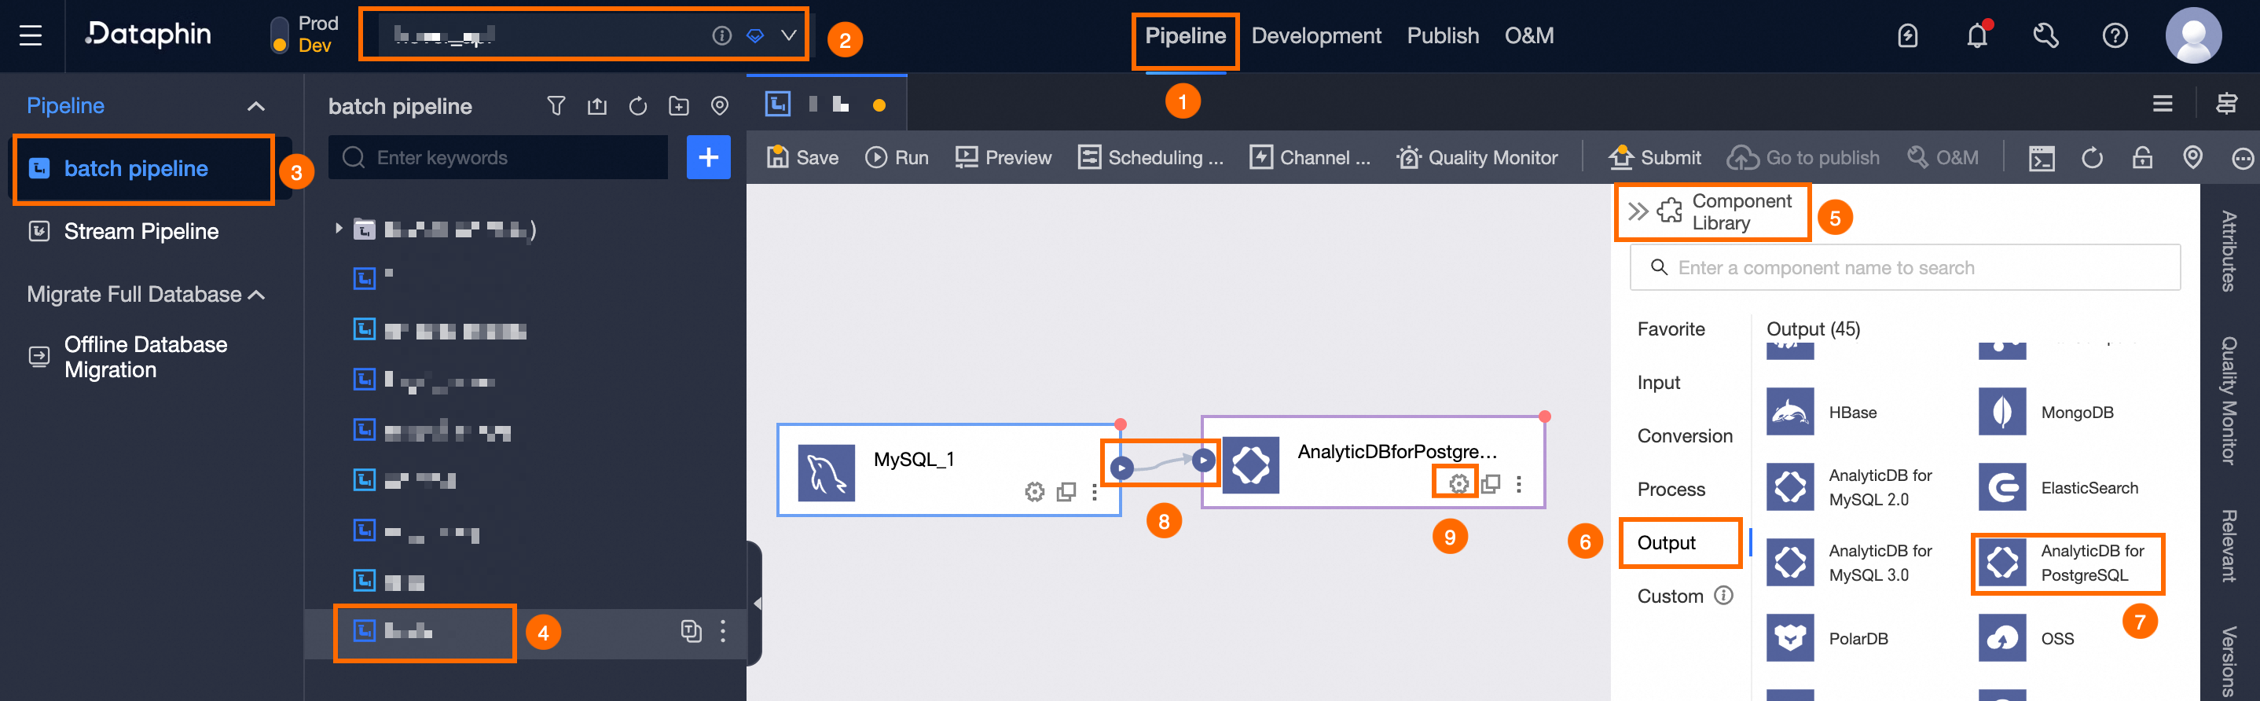Select the Output component category
Image resolution: width=2260 pixels, height=701 pixels.
point(1666,543)
